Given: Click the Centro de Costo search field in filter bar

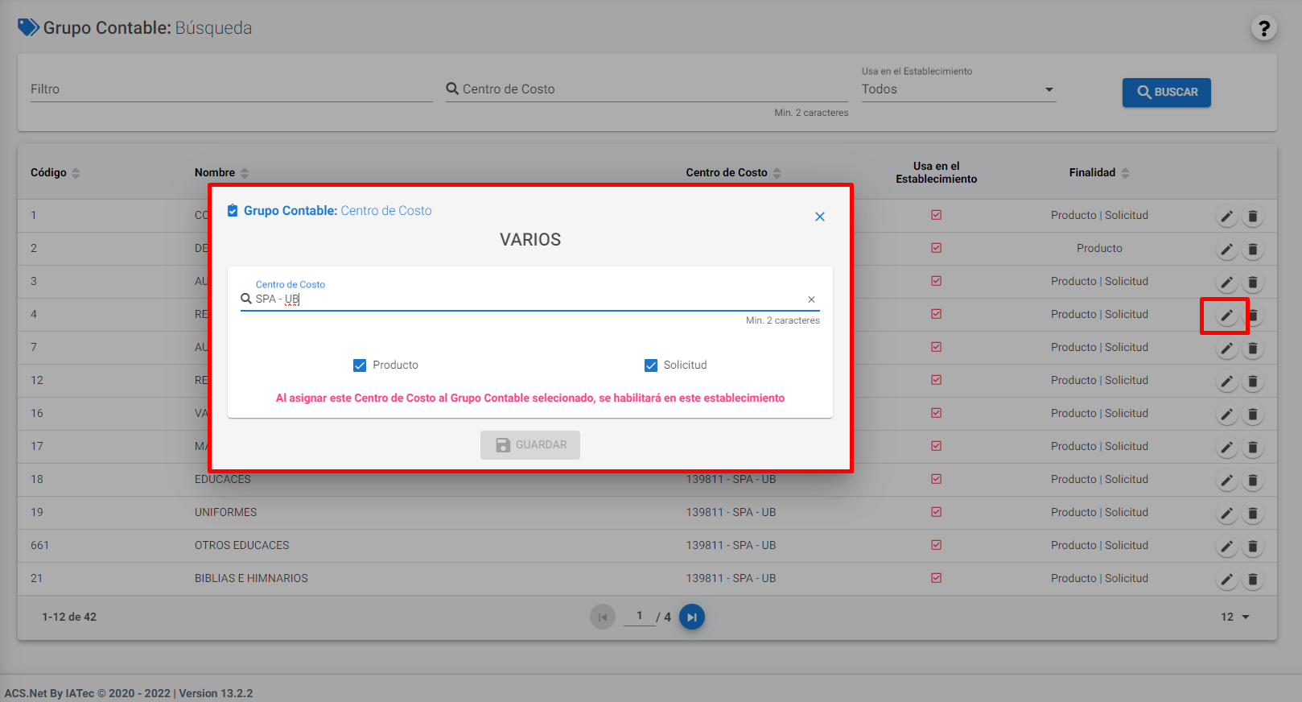Looking at the screenshot, I should click(647, 89).
